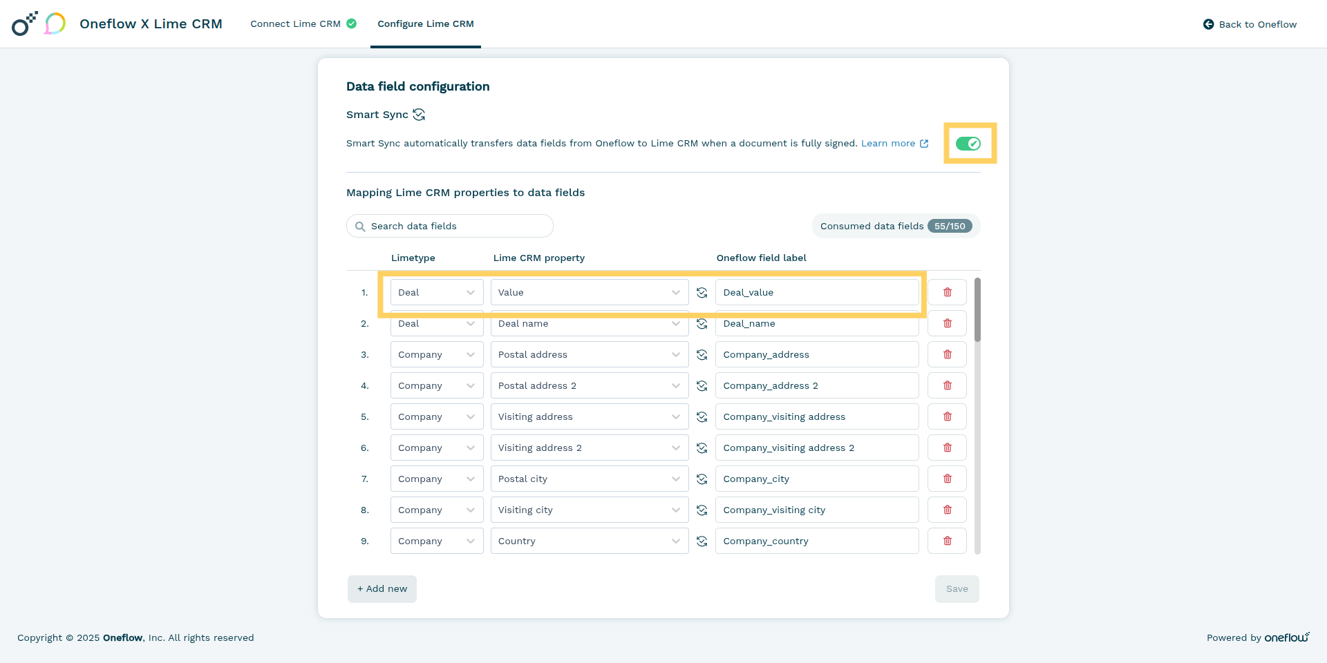
Task: Click the Consumed data fields 55/150 badge
Action: click(896, 226)
